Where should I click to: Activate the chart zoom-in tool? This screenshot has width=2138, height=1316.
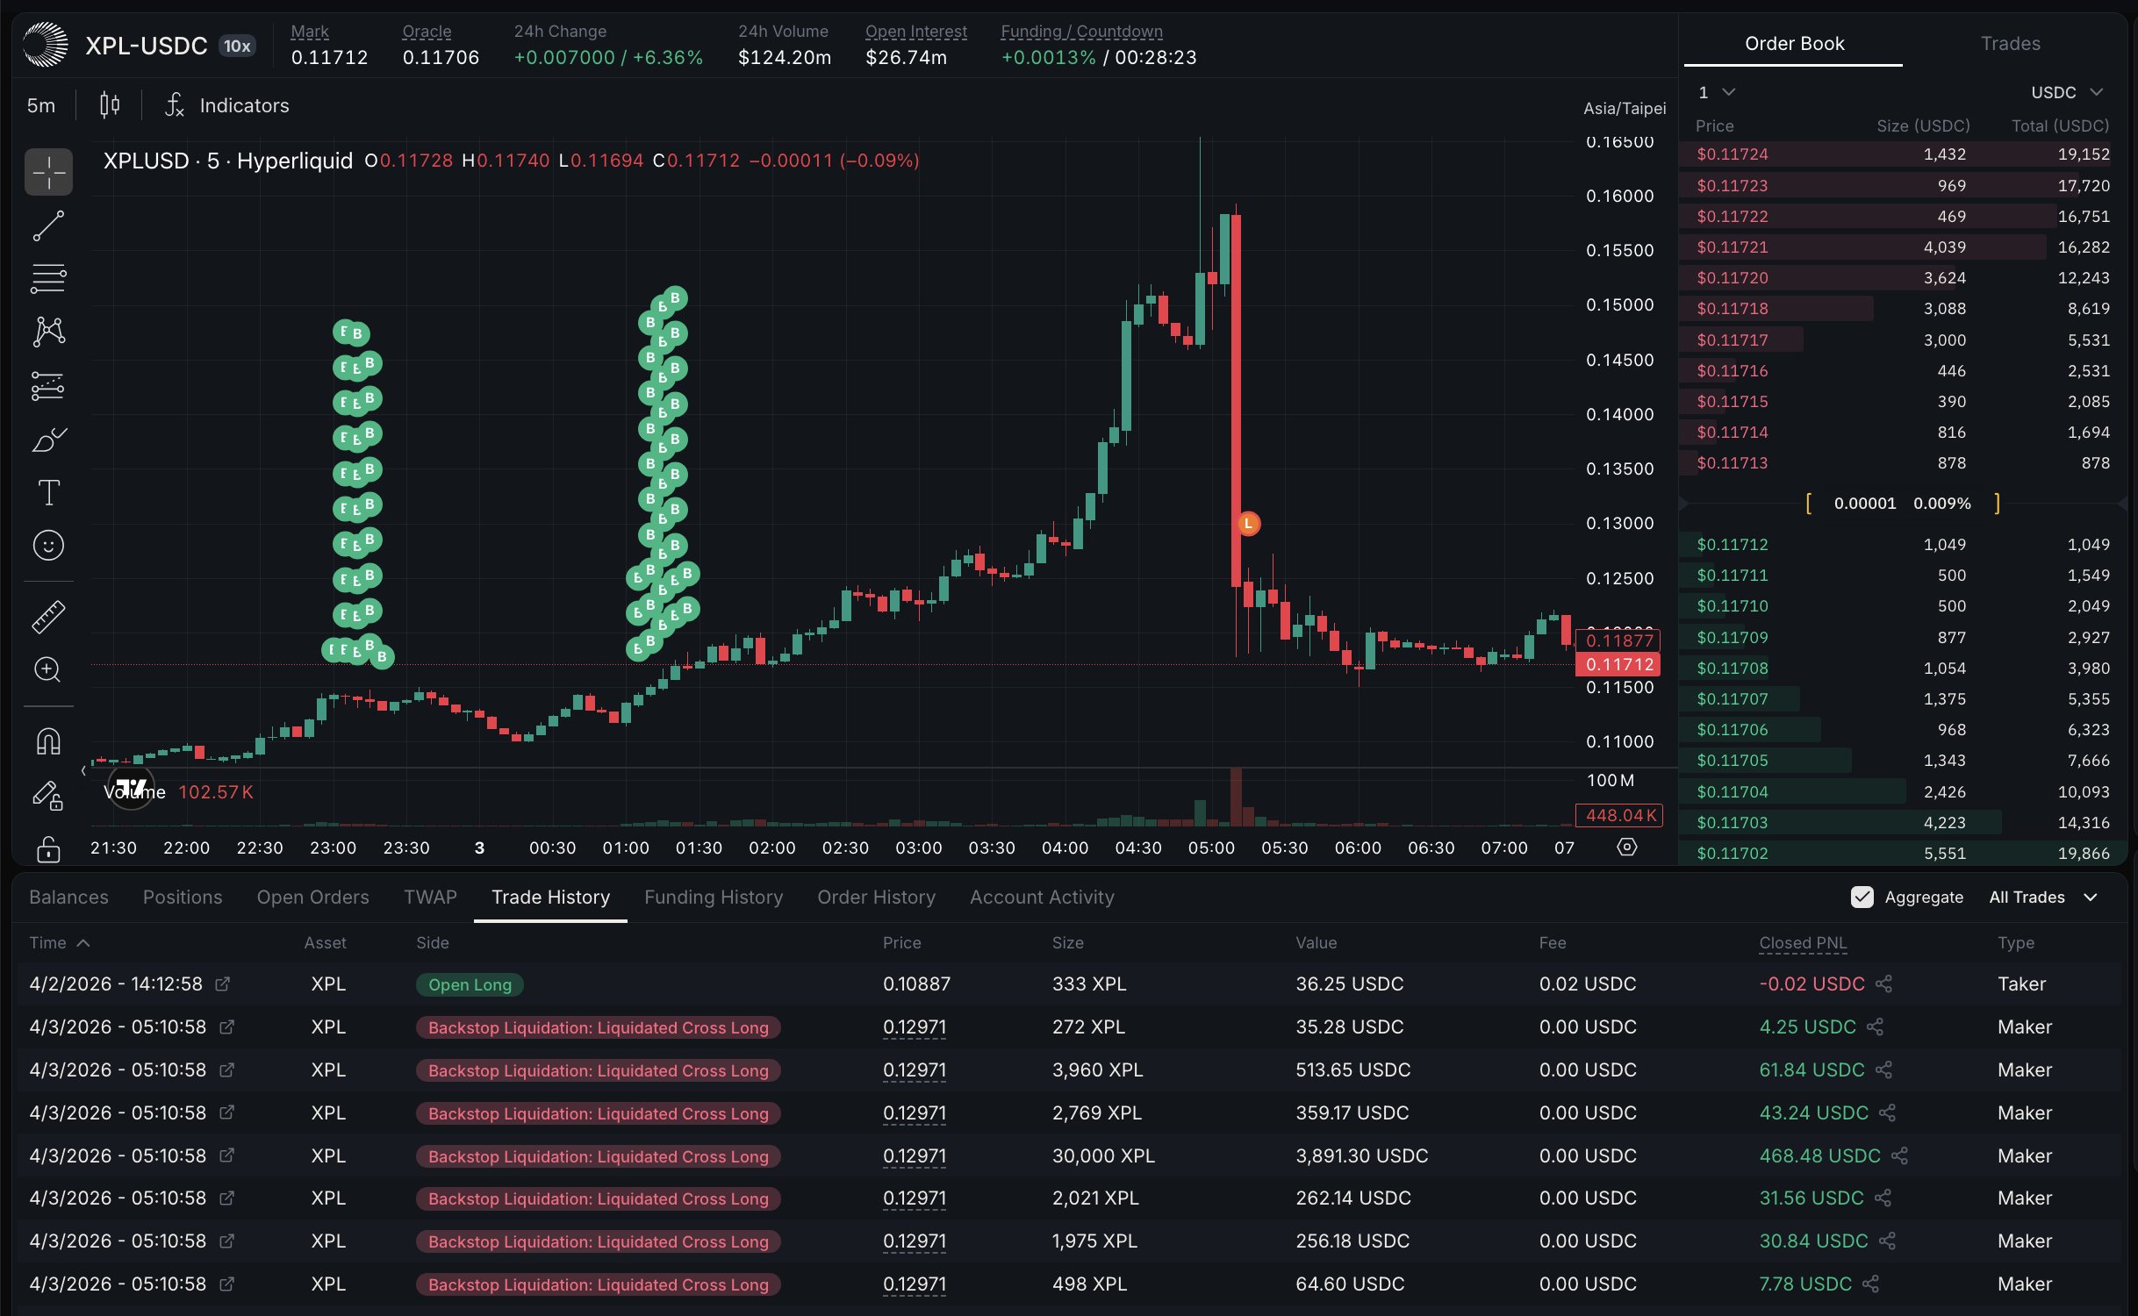(48, 670)
